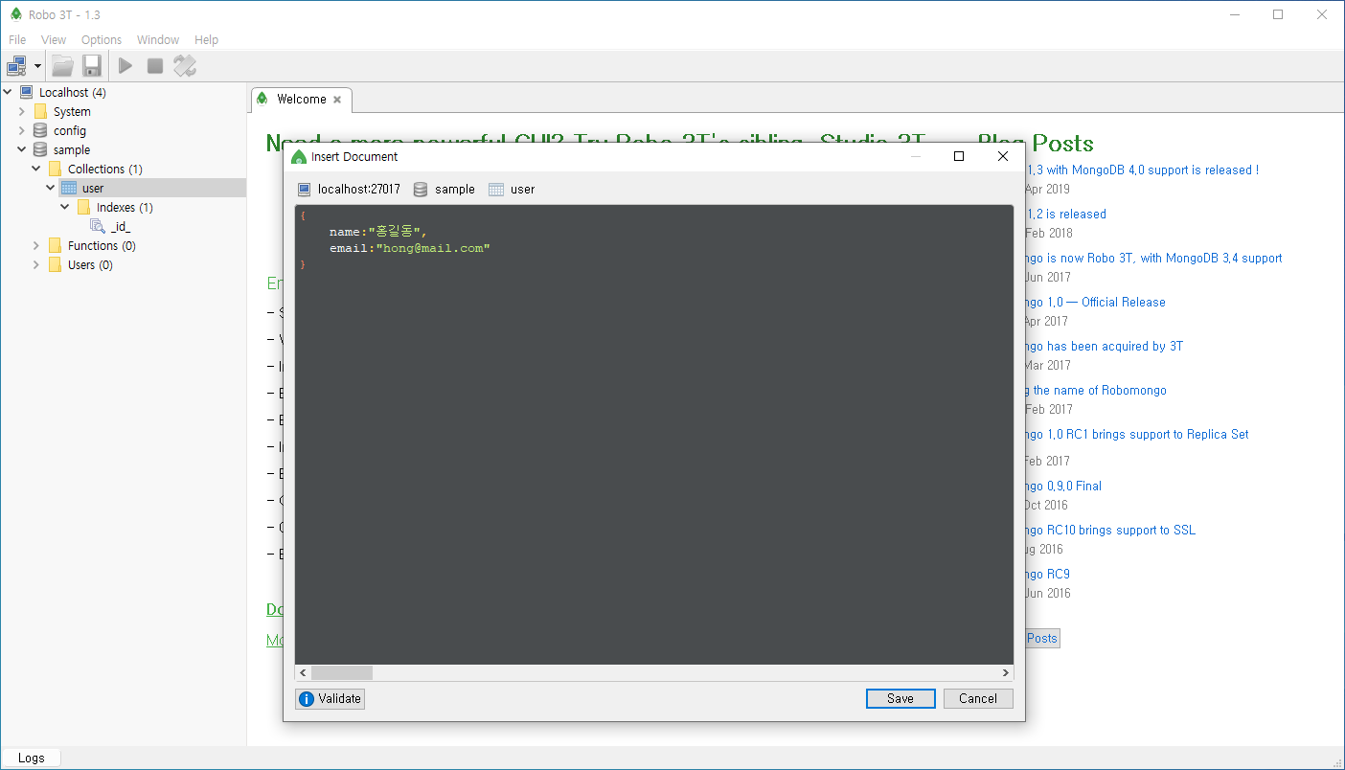Click the user collection icon in dialog
Viewport: 1345px width, 770px height.
(x=495, y=189)
